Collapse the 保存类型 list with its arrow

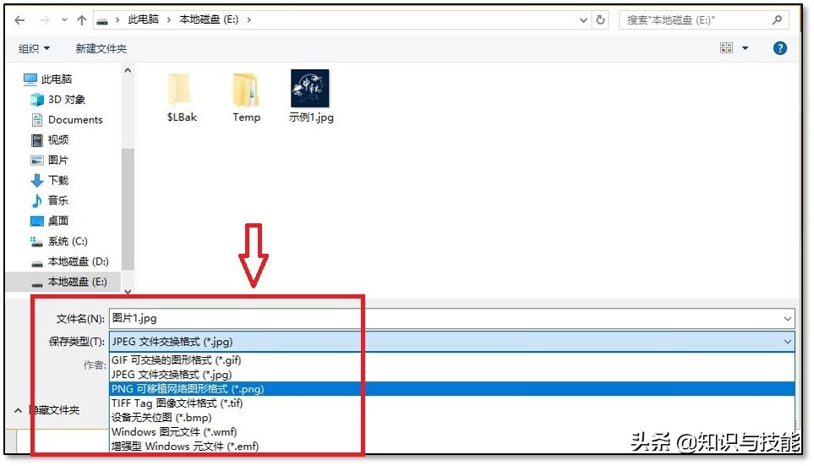point(788,342)
